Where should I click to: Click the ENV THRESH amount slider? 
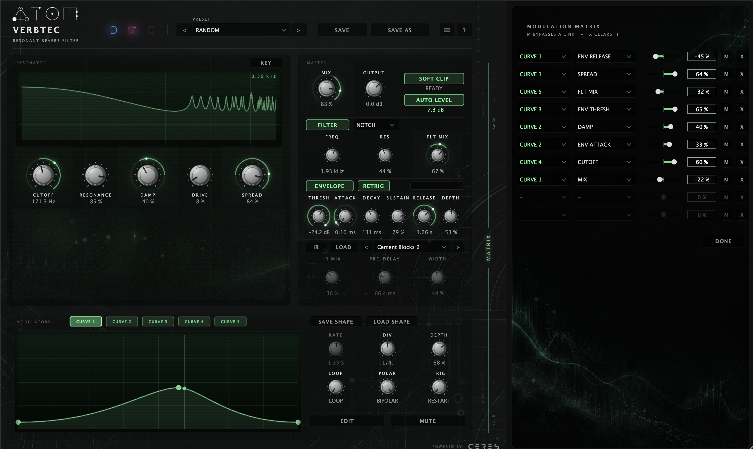coord(664,109)
